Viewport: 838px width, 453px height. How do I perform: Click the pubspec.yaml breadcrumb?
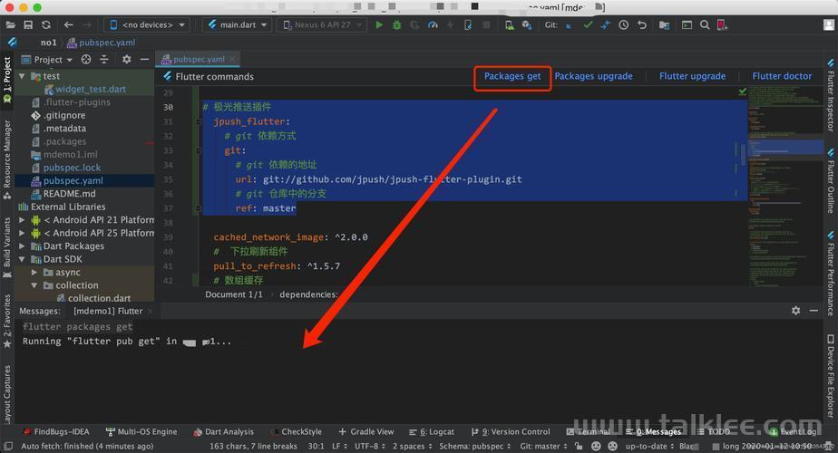[101, 43]
